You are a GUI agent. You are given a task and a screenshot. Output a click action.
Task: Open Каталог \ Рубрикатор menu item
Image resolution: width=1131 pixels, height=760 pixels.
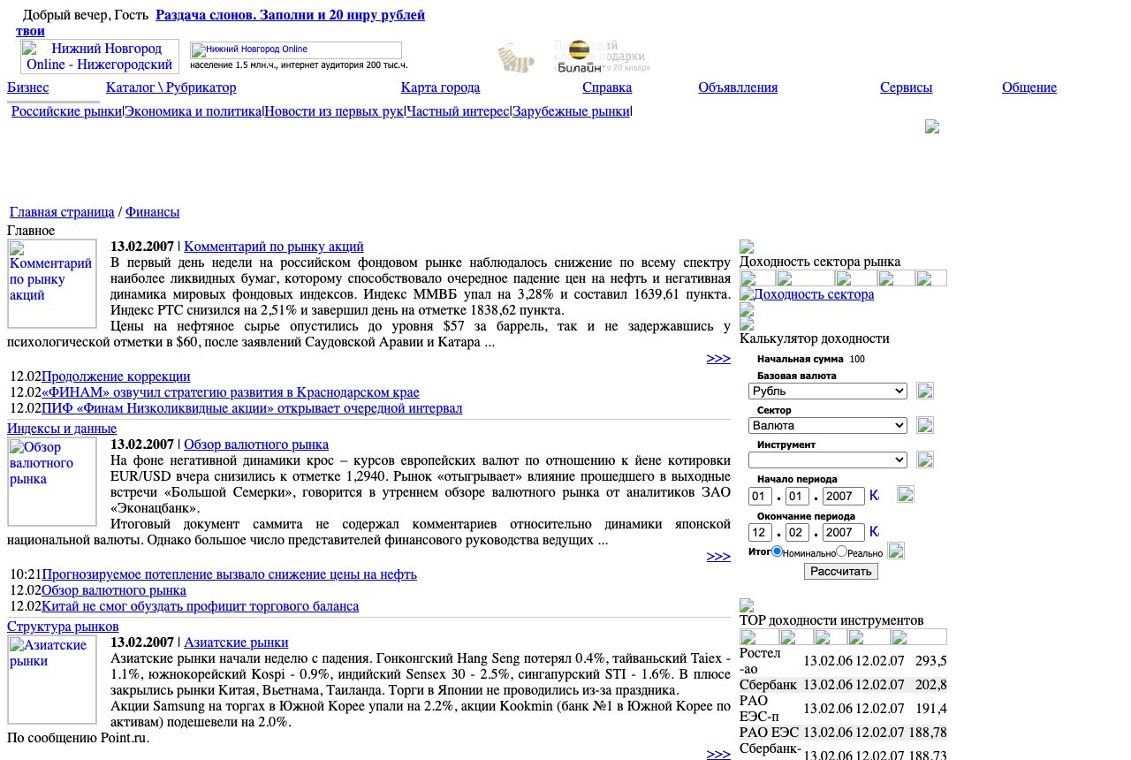click(171, 87)
